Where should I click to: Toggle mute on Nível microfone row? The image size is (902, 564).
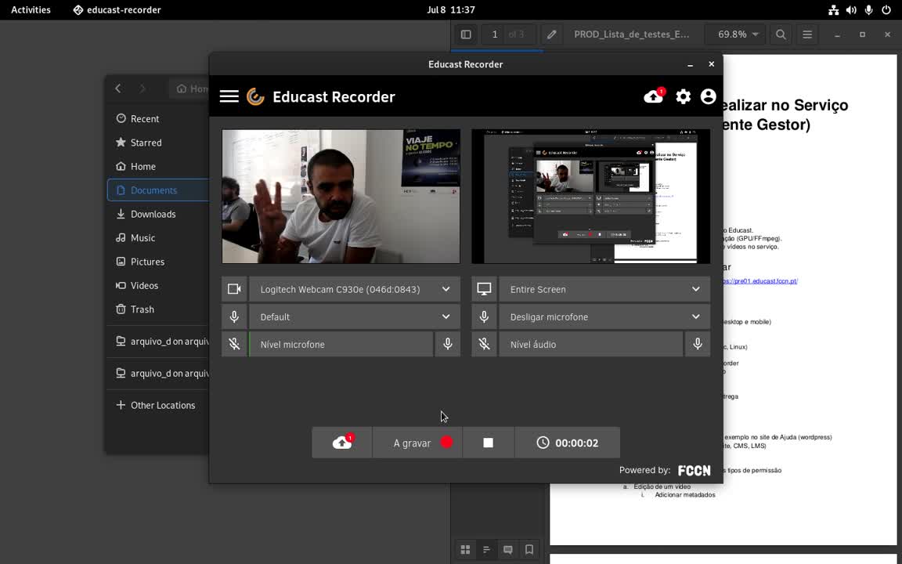(234, 344)
